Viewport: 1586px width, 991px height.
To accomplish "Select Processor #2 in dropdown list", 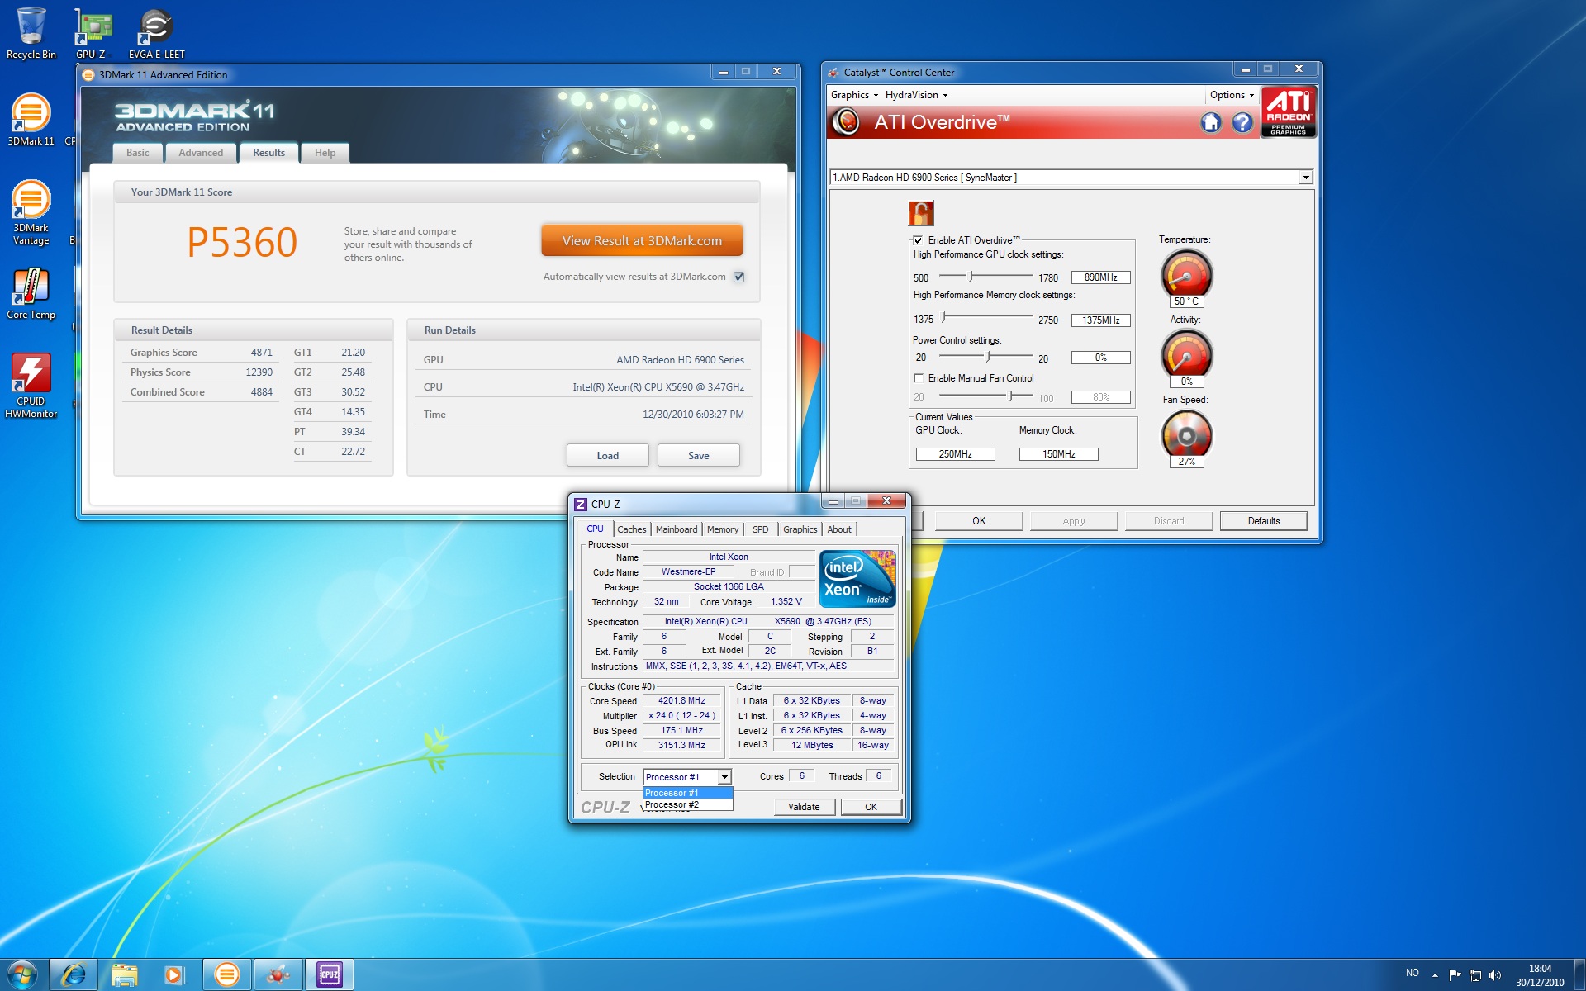I will [x=687, y=804].
